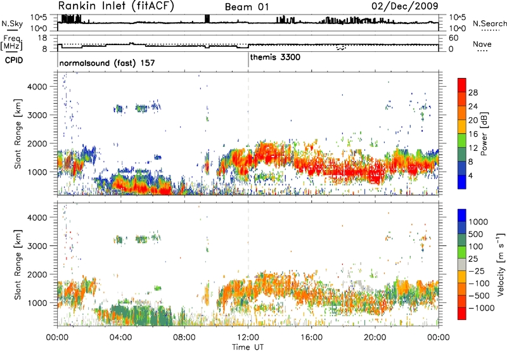Click the '2000' range tick on velocity panel

[x=37, y=274]
